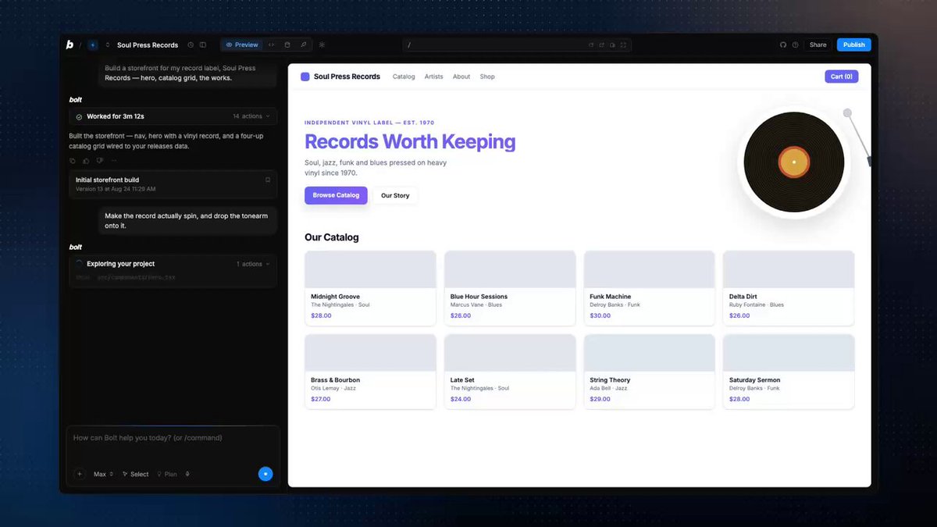Focus the 'How can Bolt help' input
The height and width of the screenshot is (527, 937).
[170, 438]
